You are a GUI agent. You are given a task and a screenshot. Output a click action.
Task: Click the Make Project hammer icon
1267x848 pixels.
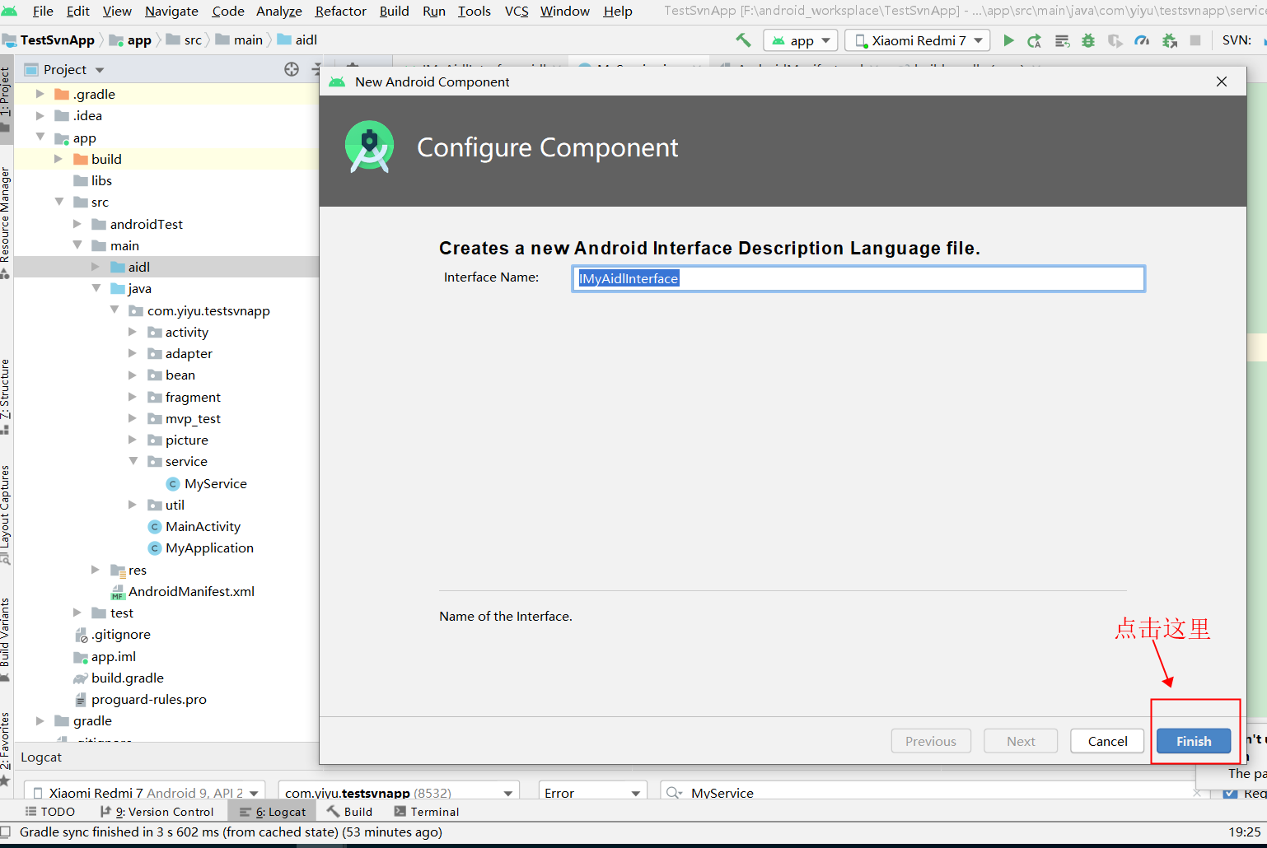click(743, 40)
